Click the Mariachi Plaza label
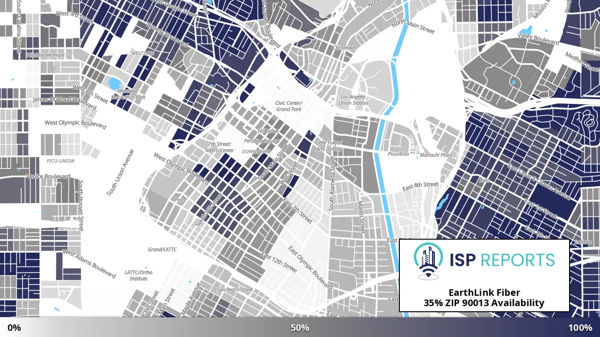 point(436,155)
